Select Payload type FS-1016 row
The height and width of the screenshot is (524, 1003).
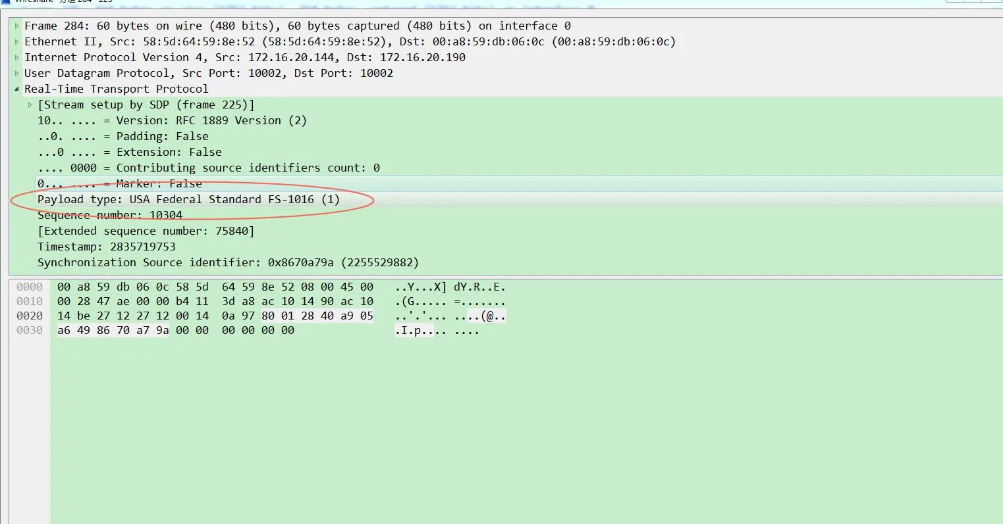click(188, 199)
